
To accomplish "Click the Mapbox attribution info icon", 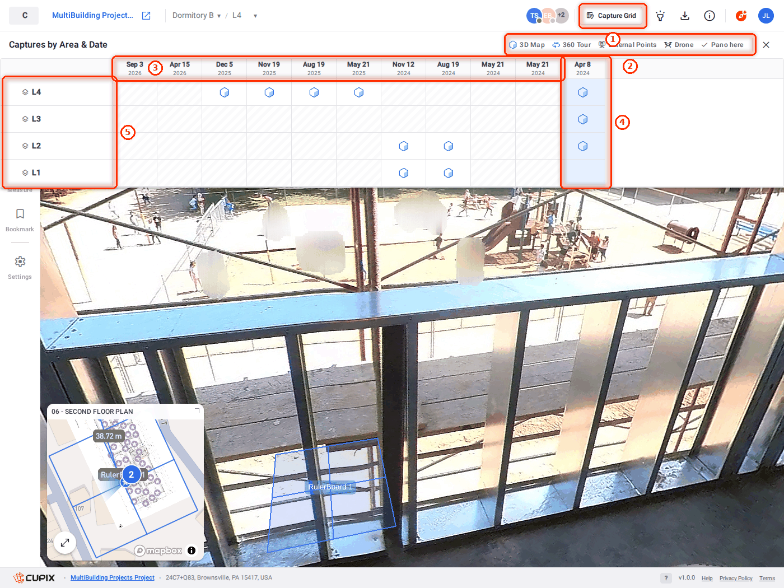I will (x=192, y=550).
